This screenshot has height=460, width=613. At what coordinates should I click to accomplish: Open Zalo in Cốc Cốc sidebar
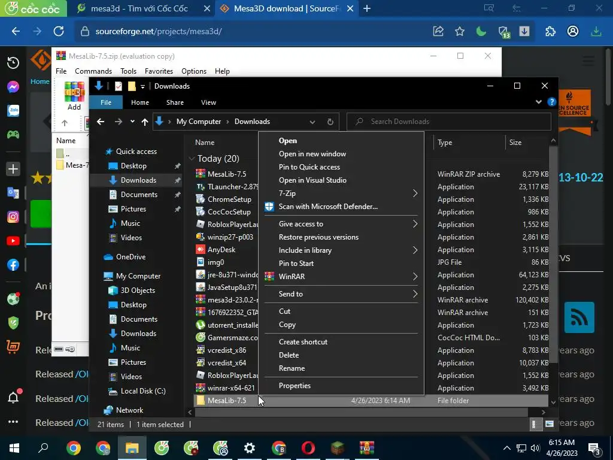[13, 111]
